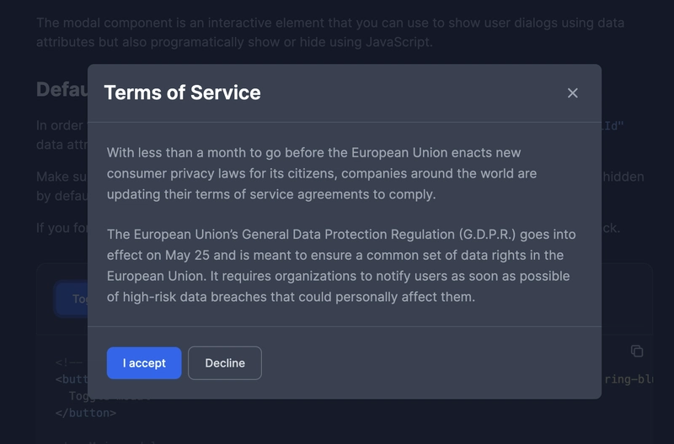Click 'Make su' text behind the backdrop

(60, 177)
